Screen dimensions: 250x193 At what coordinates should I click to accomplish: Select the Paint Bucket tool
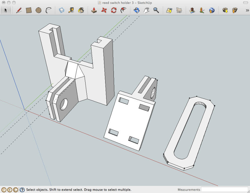(81, 10)
